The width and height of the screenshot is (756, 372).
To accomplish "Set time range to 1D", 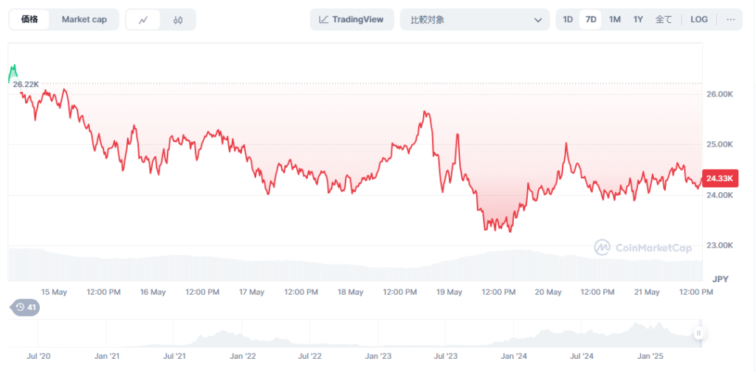I will coord(568,20).
